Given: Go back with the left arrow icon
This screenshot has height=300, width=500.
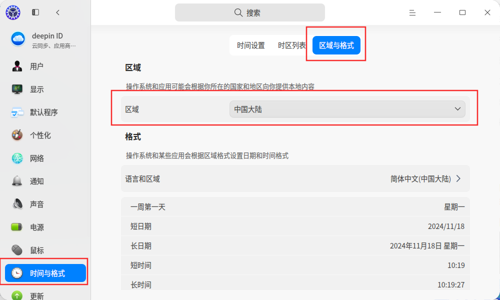Looking at the screenshot, I should [x=57, y=12].
